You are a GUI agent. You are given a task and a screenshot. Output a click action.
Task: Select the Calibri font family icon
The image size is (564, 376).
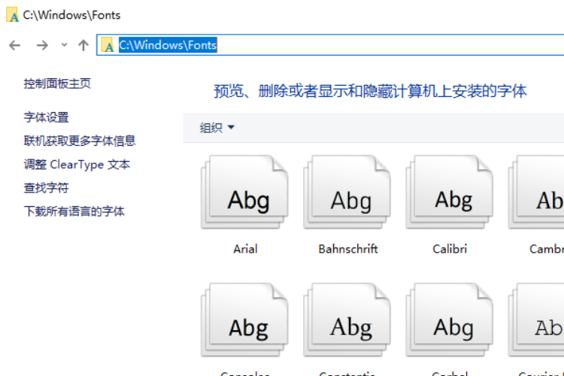[450, 192]
